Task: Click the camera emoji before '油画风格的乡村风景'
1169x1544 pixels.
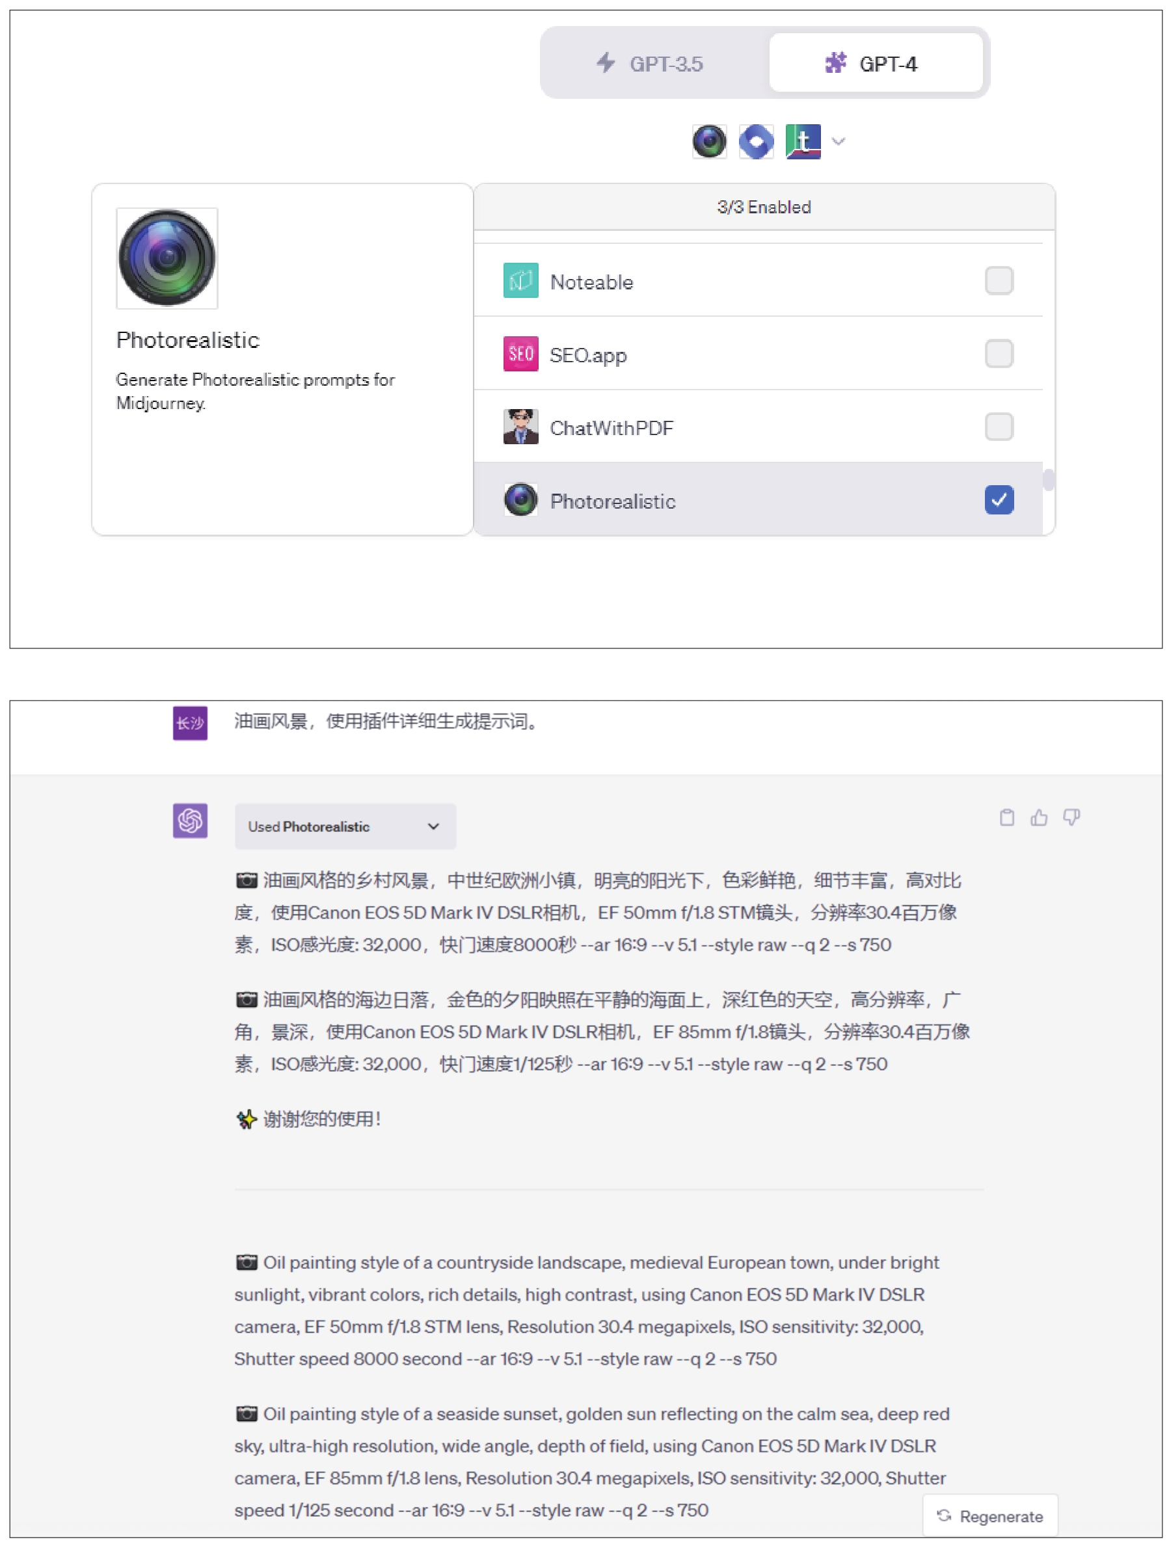Action: [x=247, y=880]
